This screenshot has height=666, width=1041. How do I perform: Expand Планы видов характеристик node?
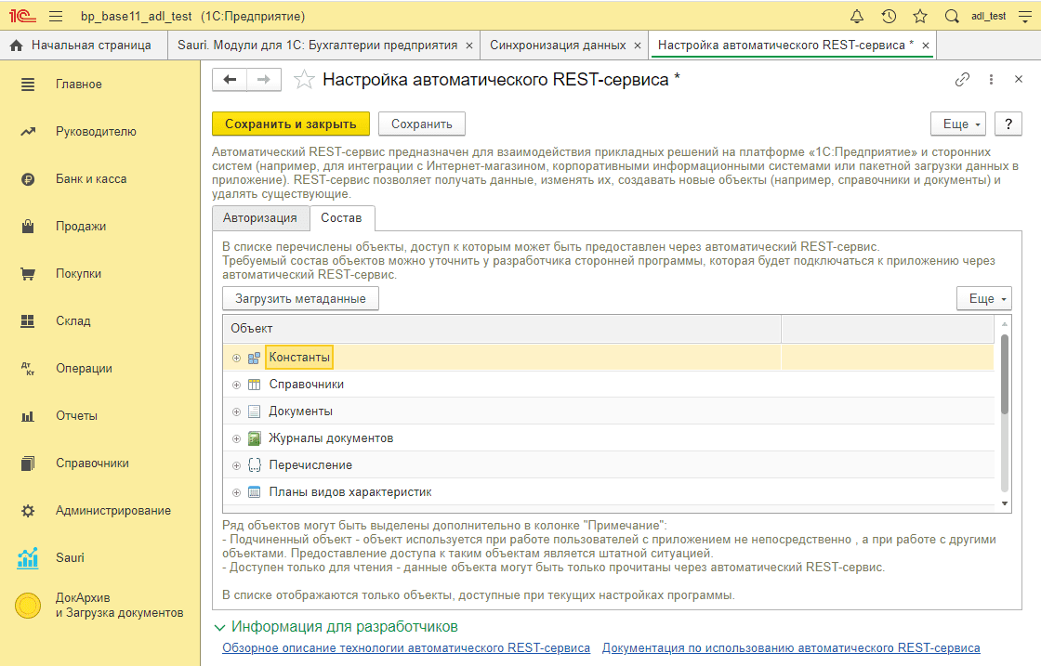click(236, 493)
